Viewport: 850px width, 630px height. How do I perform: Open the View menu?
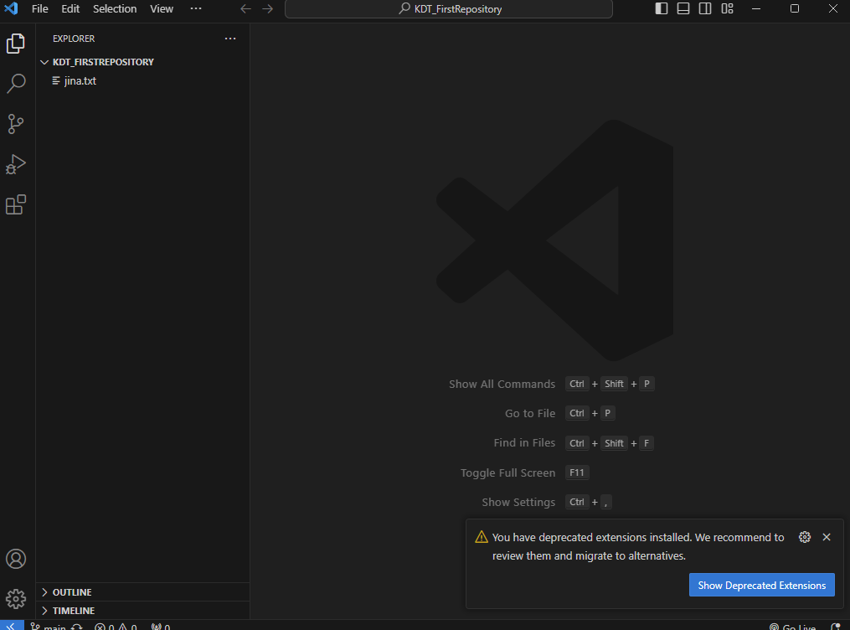coord(162,8)
